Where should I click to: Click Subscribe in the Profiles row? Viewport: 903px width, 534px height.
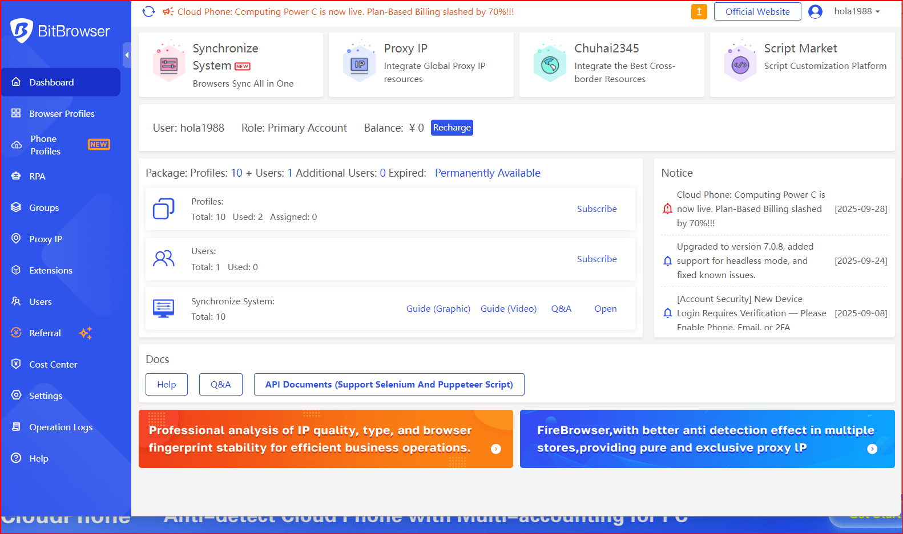596,209
